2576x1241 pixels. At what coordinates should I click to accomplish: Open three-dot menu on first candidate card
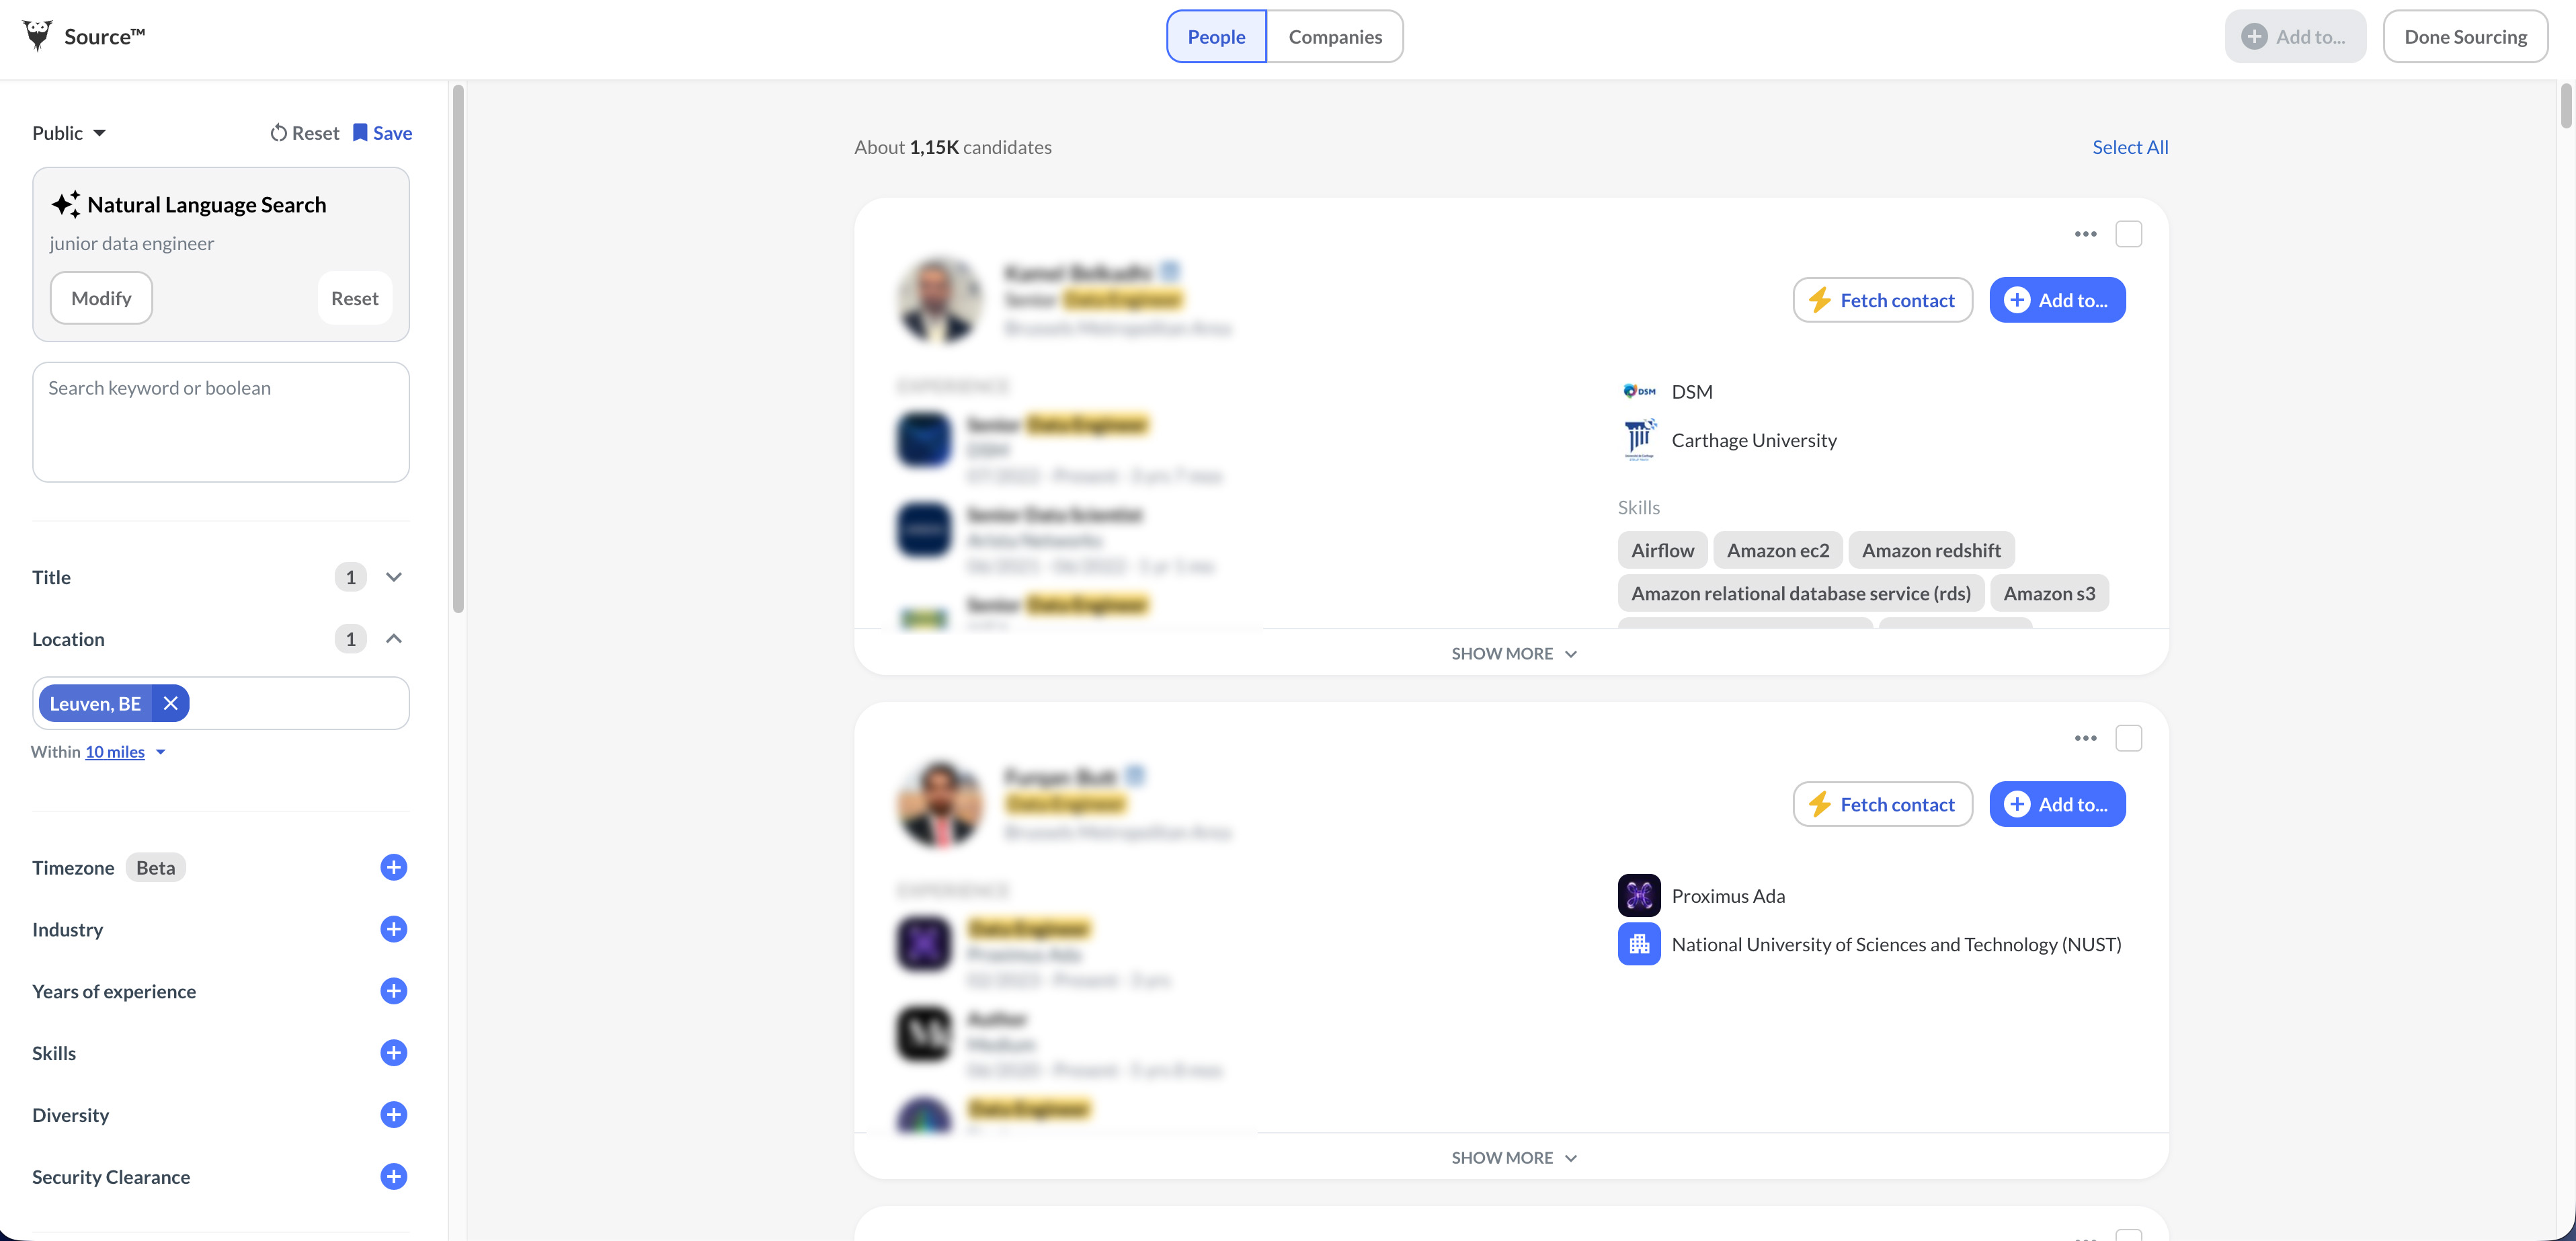pyautogui.click(x=2085, y=234)
